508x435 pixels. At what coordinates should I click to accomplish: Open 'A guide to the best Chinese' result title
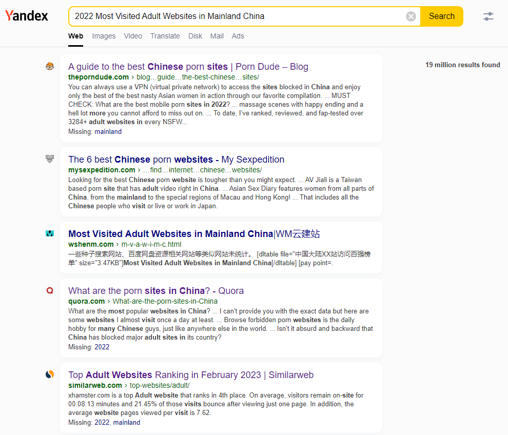pos(188,66)
